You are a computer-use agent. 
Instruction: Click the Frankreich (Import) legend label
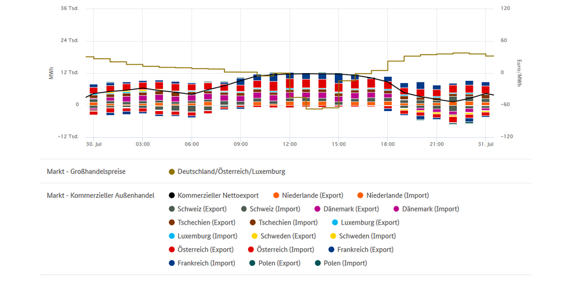coord(206,263)
